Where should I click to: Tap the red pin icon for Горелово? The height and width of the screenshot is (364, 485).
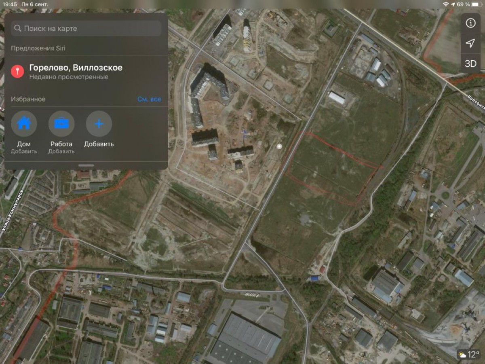click(17, 72)
